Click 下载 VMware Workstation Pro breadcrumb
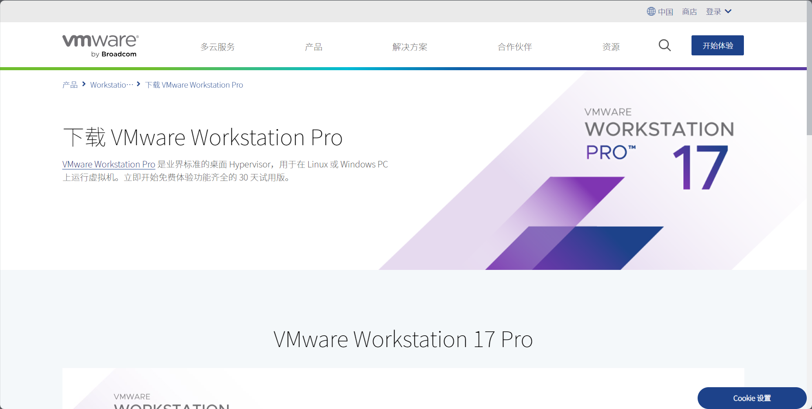This screenshot has height=409, width=812. point(194,85)
